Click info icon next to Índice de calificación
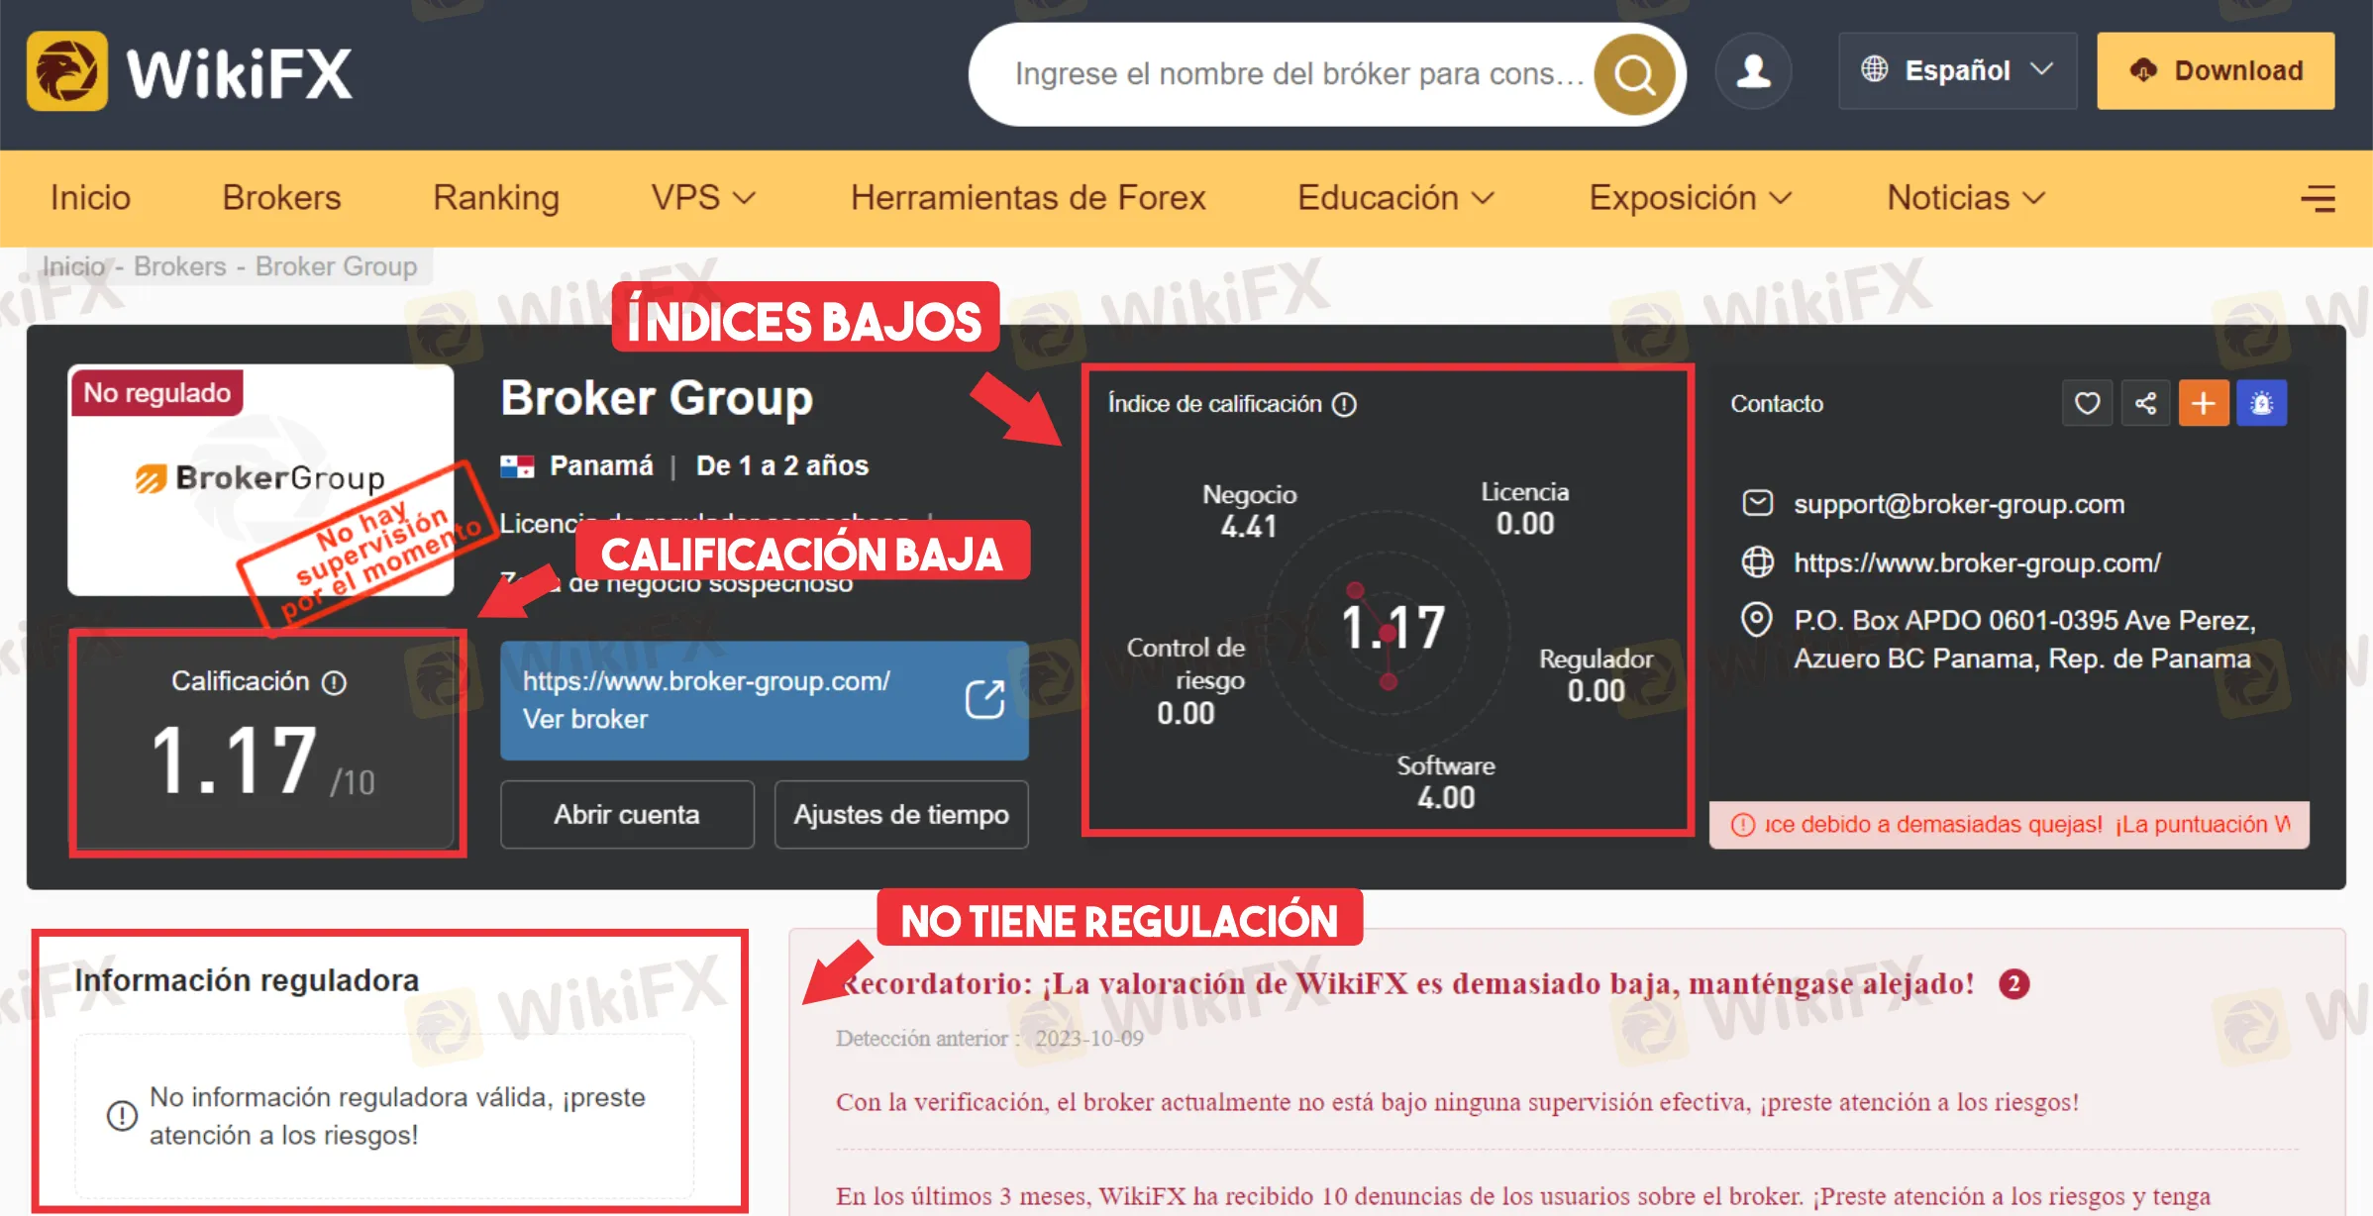The height and width of the screenshot is (1216, 2373). point(1344,404)
